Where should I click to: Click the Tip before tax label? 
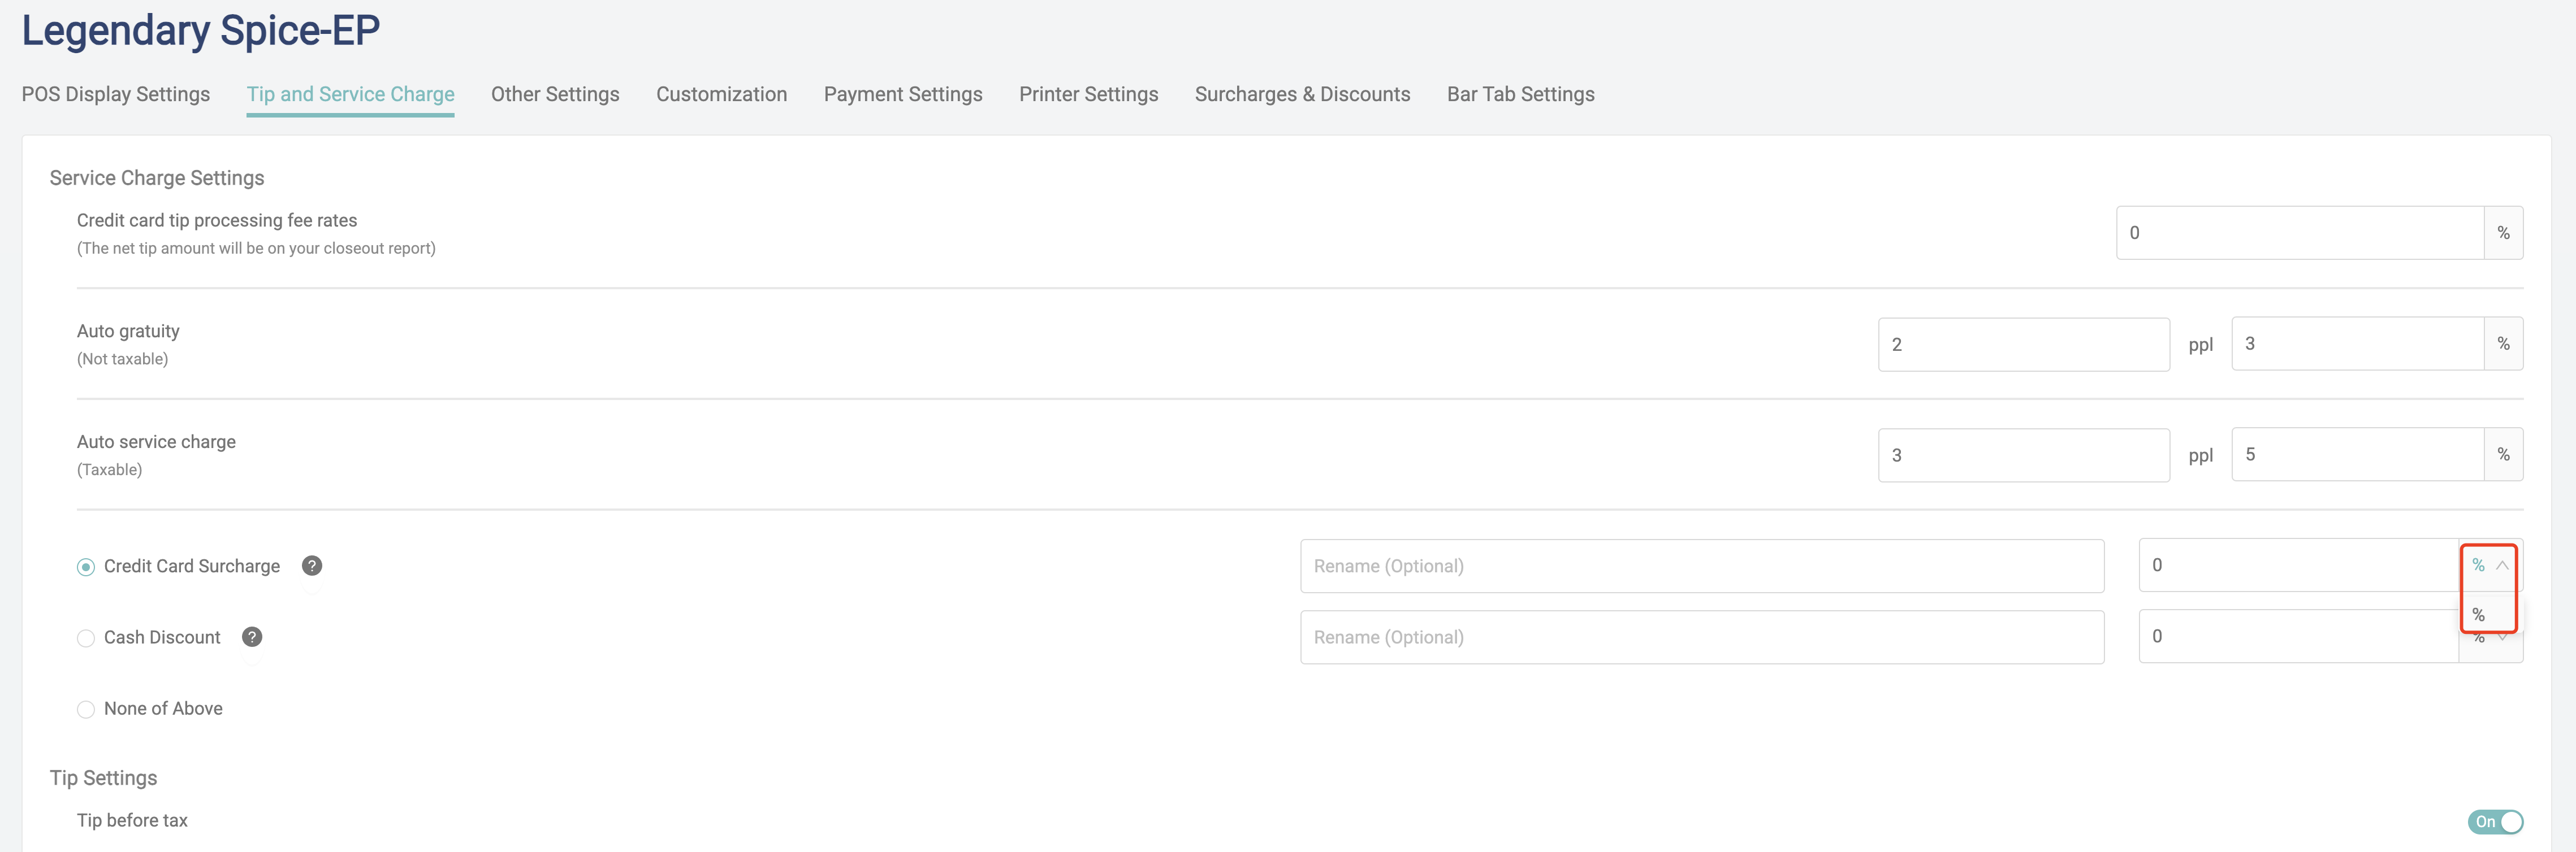(x=132, y=820)
